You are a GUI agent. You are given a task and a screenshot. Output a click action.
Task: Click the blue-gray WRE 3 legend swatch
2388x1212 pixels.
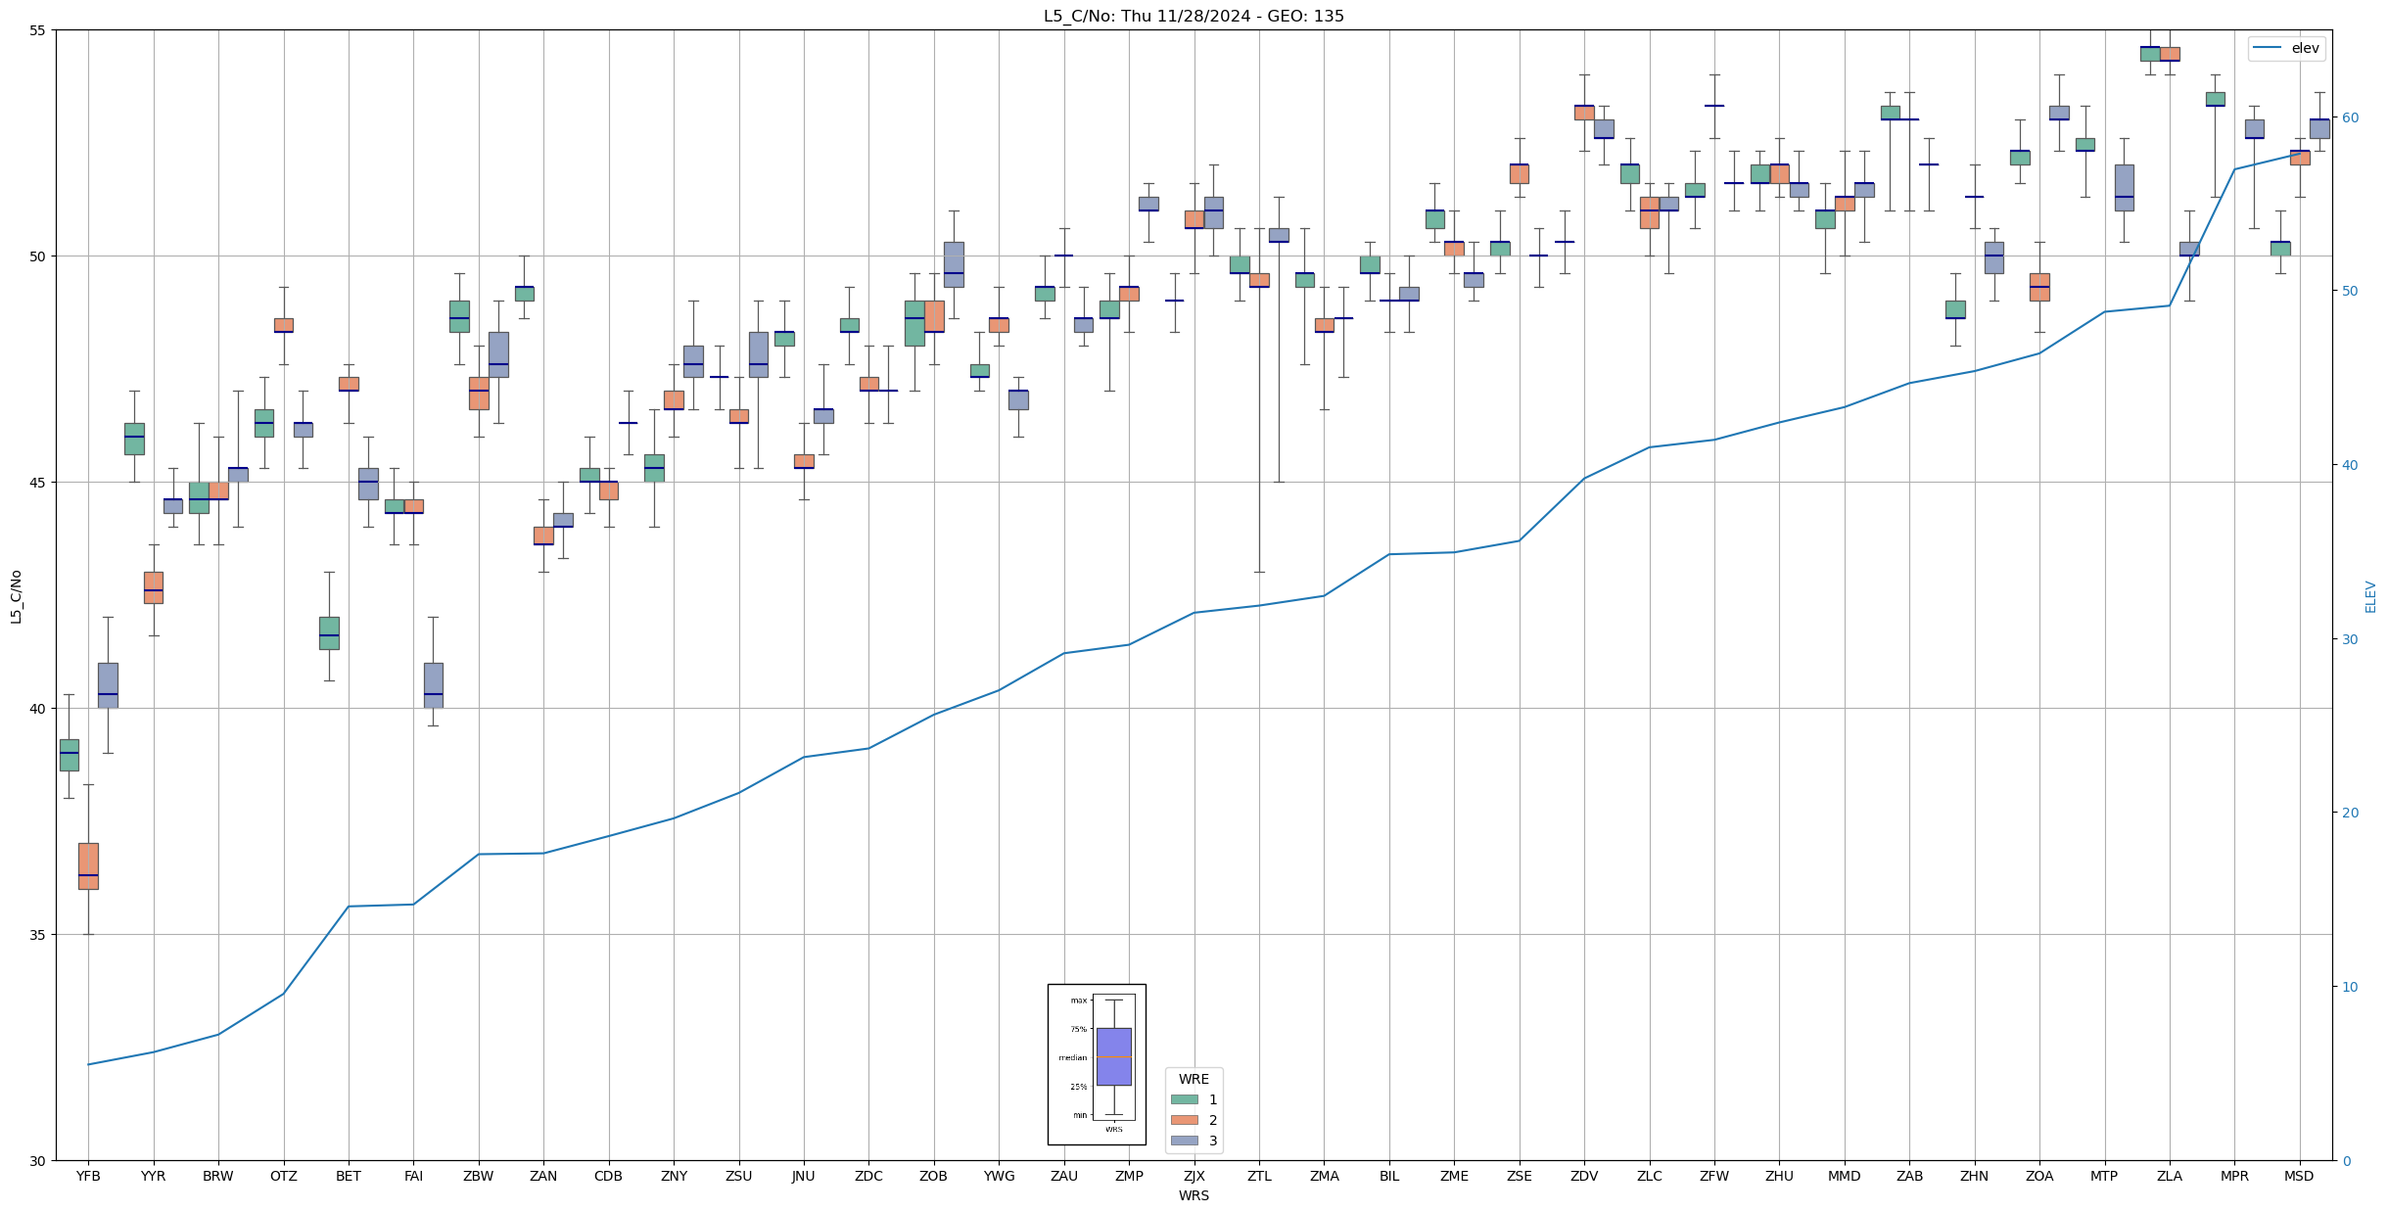1184,1141
